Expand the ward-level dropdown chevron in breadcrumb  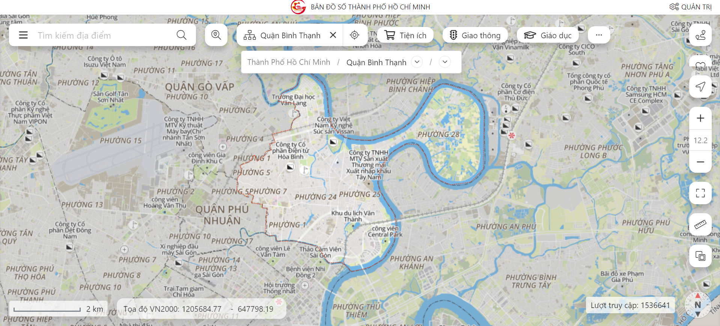tap(445, 62)
